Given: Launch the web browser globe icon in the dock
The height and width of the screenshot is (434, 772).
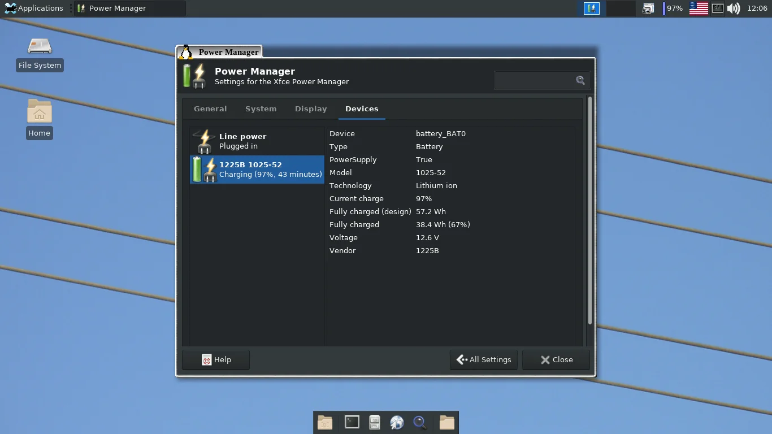Looking at the screenshot, I should coord(397,422).
